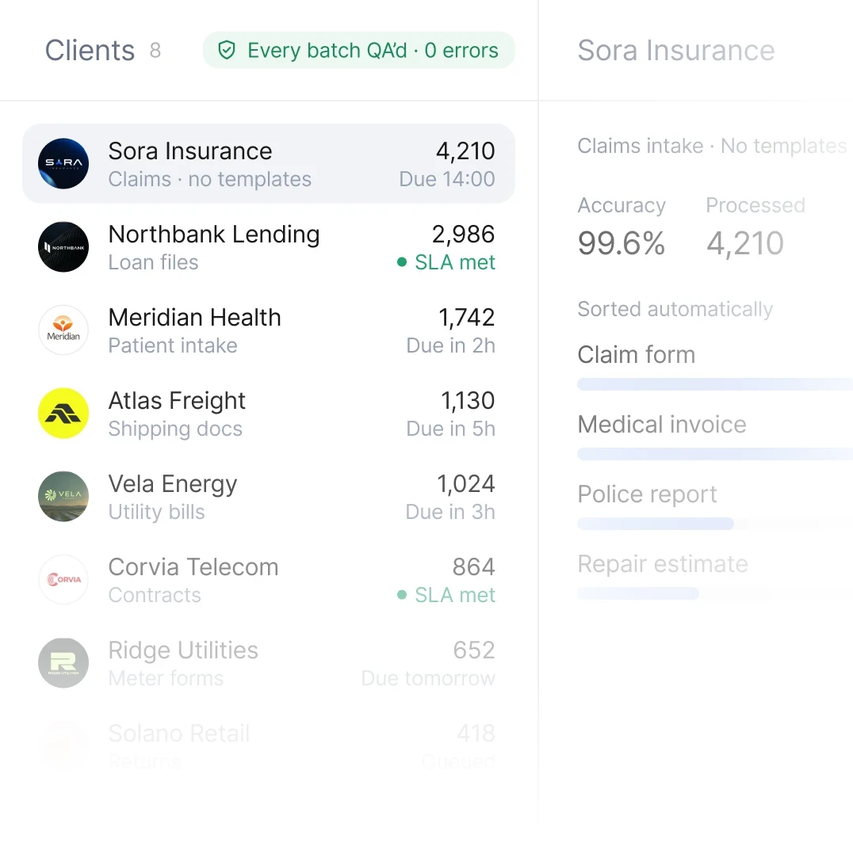Select the Northbank Lending client name
This screenshot has height=843, width=853.
[214, 235]
